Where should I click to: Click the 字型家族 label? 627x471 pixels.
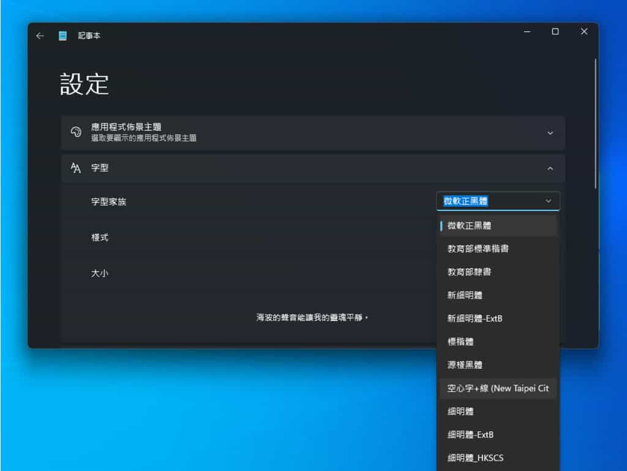point(108,202)
